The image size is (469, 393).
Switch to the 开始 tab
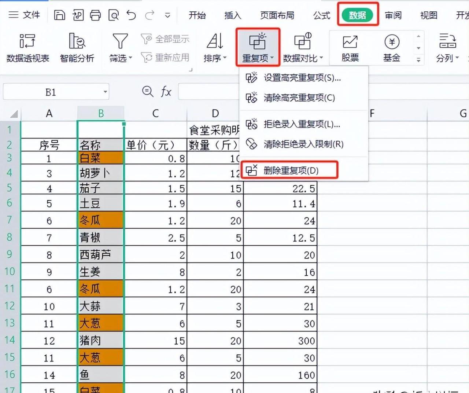coord(197,15)
